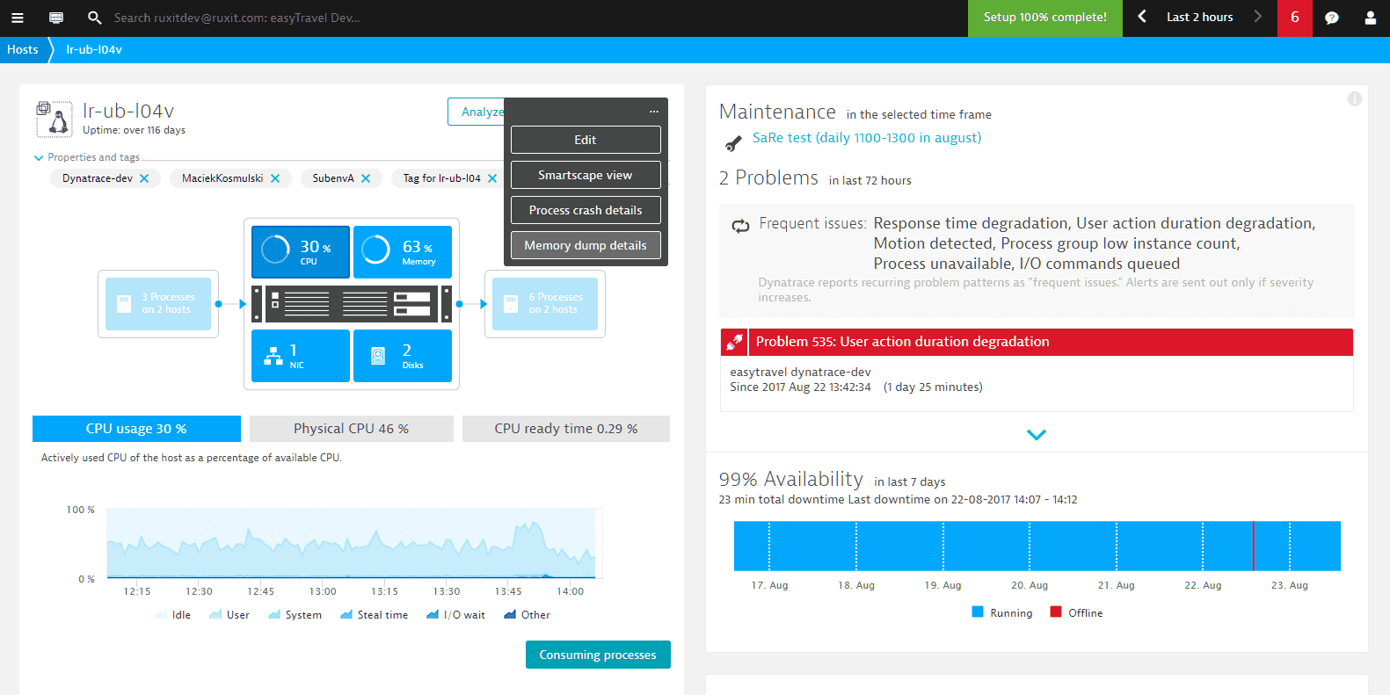
Task: Open the Last 2 hours time frame selector
Action: [x=1199, y=17]
